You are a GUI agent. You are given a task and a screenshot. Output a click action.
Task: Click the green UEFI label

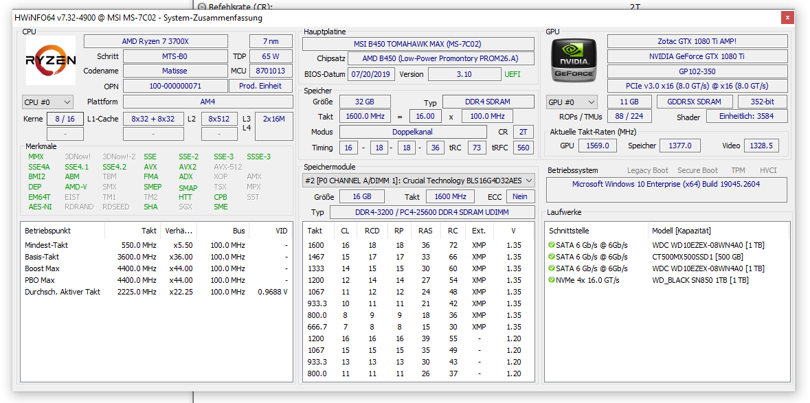(x=513, y=73)
